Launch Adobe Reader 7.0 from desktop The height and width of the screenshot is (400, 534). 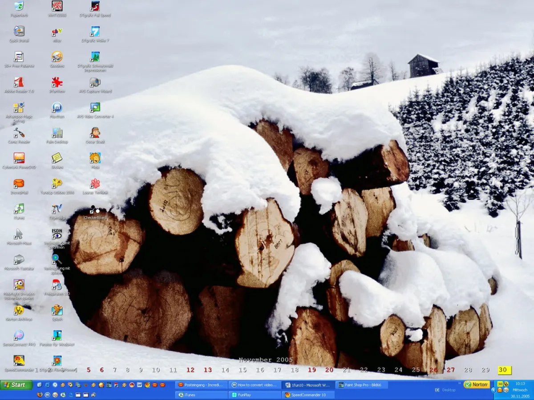coord(19,83)
